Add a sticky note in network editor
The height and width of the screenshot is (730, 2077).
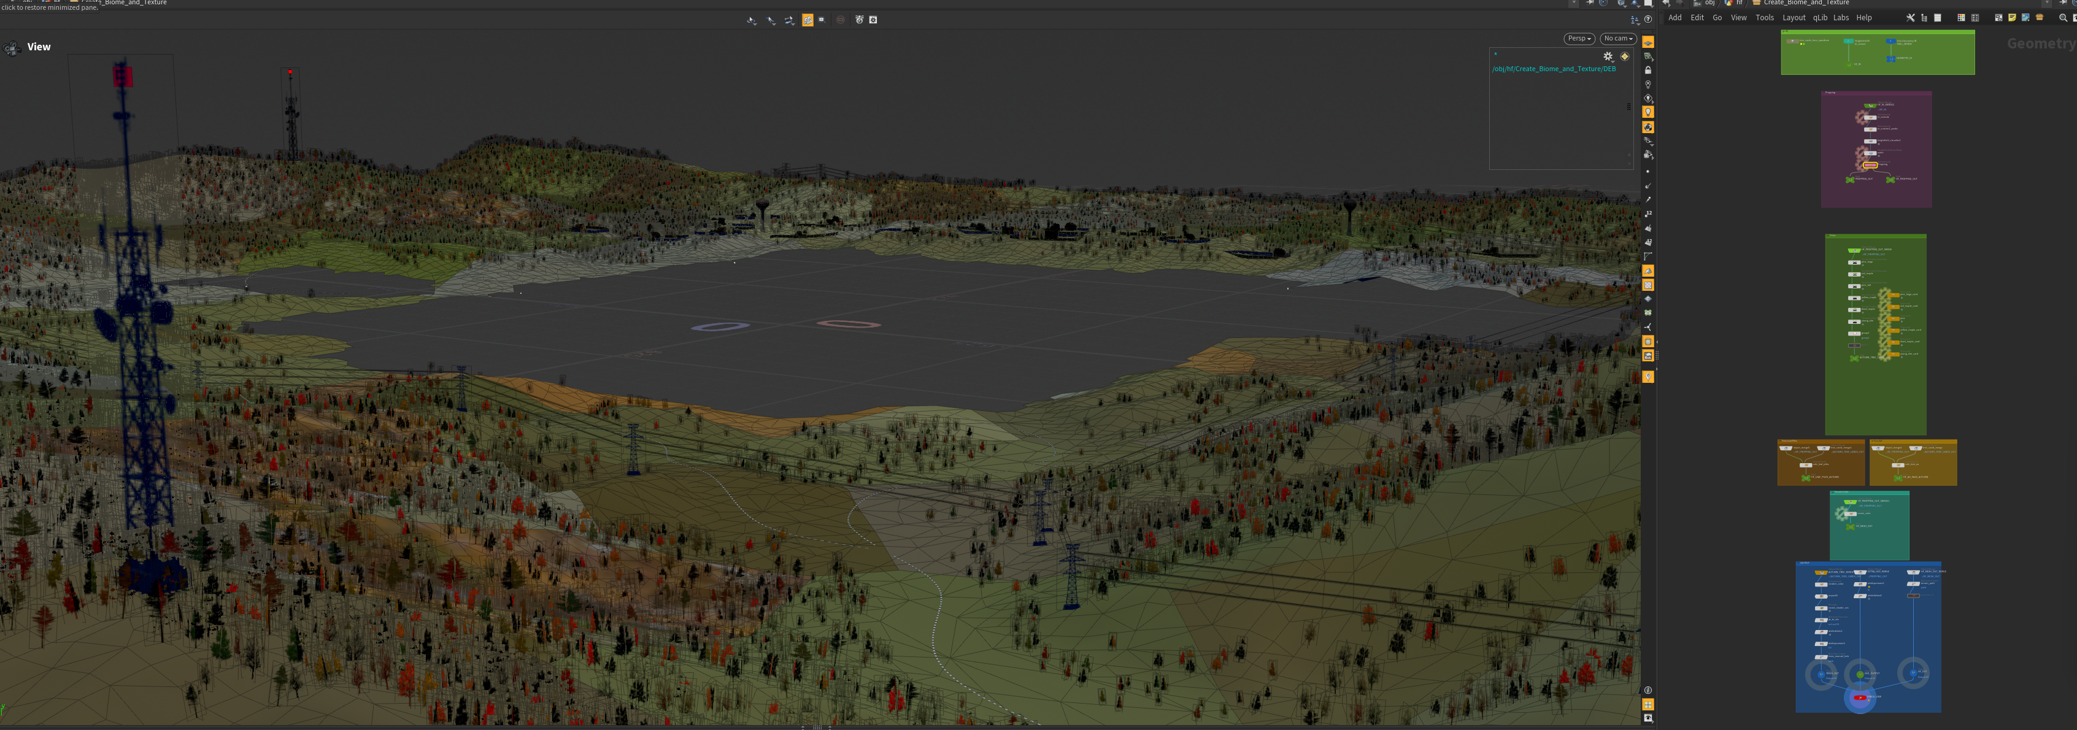(x=2013, y=18)
